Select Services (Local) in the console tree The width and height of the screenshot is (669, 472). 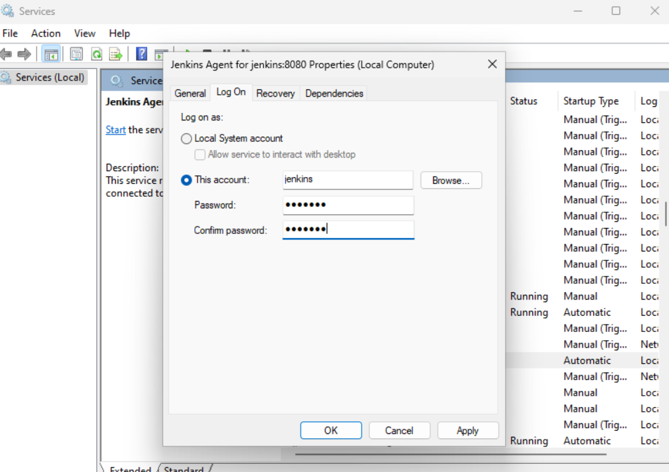point(50,78)
